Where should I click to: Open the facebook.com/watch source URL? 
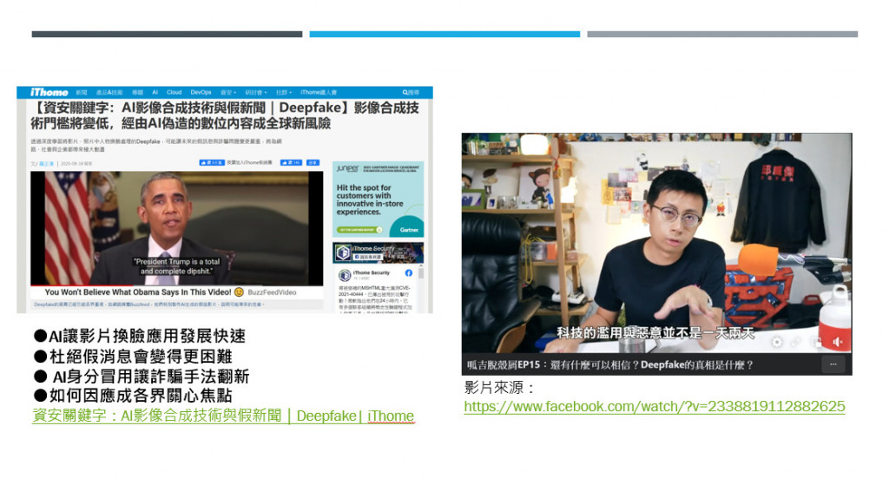click(x=655, y=407)
